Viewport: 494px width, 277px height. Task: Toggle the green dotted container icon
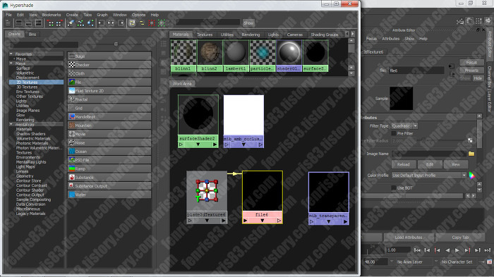point(162,23)
